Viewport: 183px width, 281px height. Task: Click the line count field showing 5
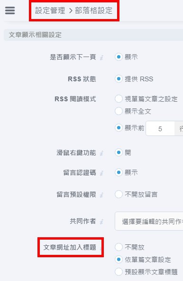point(160,128)
